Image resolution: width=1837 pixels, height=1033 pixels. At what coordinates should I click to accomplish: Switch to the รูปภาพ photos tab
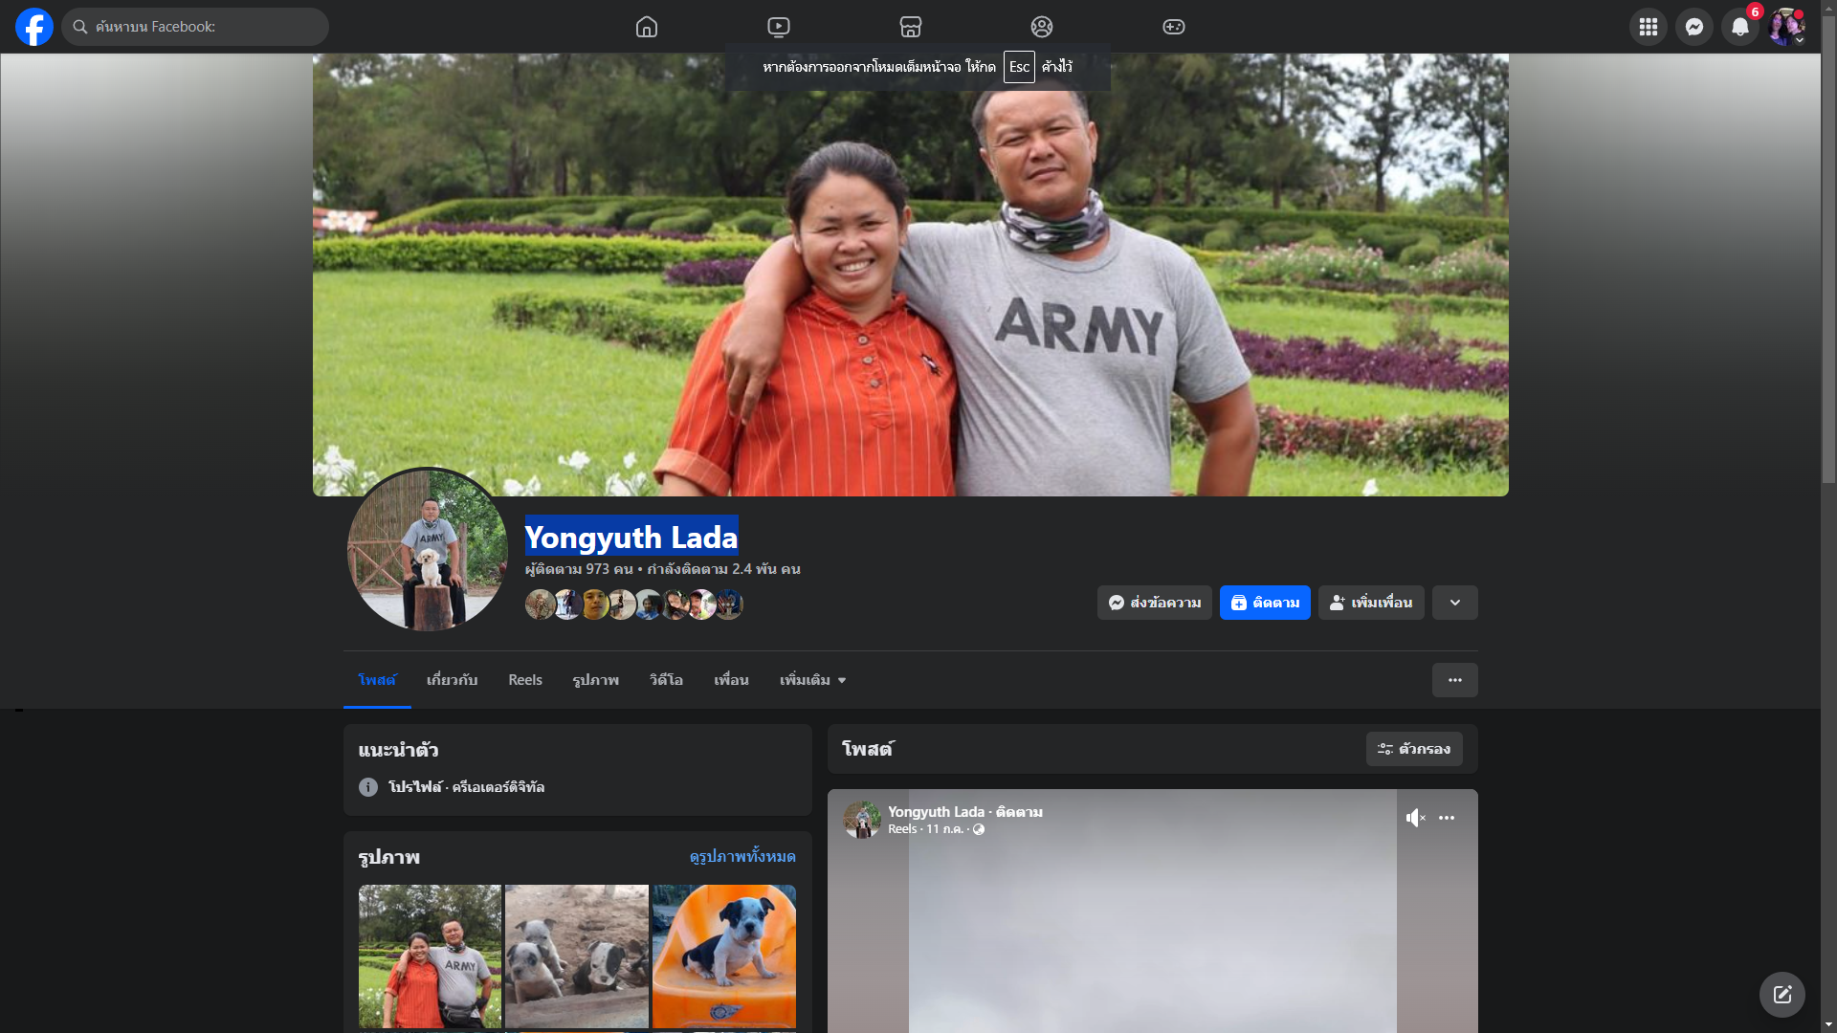(595, 680)
